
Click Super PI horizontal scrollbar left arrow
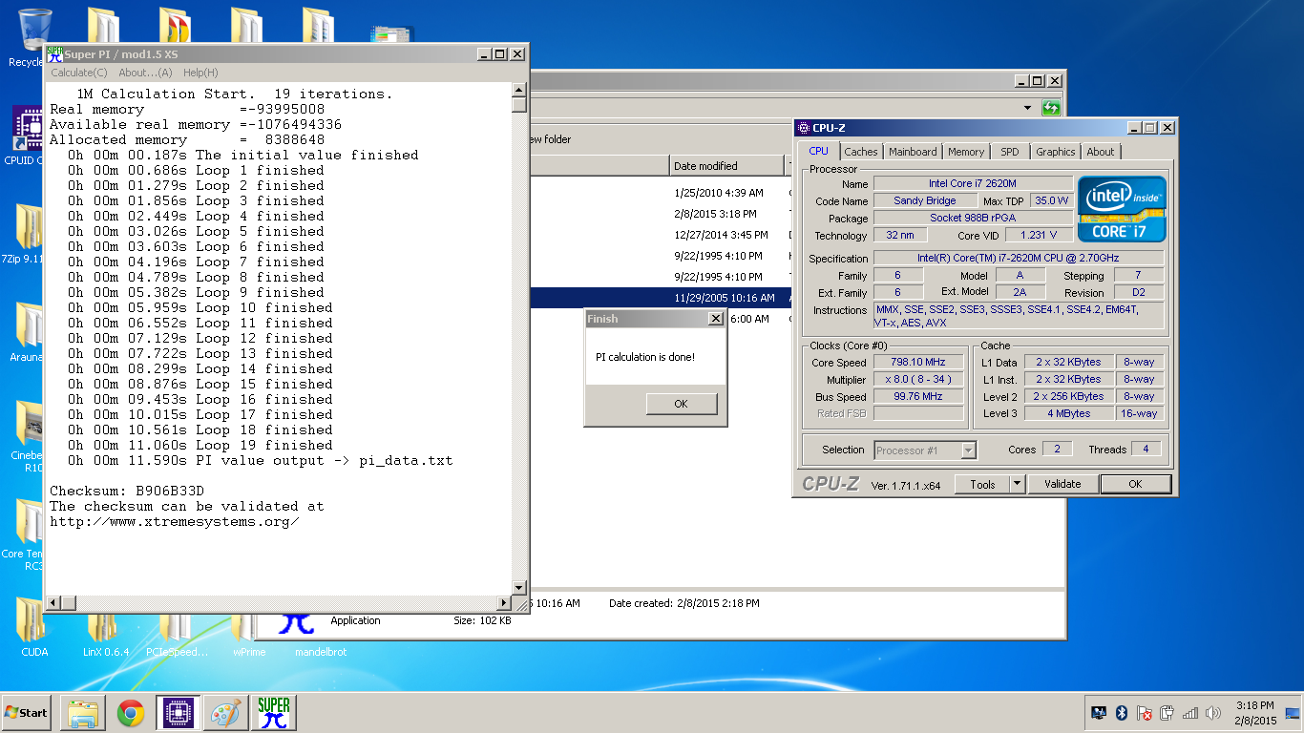click(x=54, y=603)
